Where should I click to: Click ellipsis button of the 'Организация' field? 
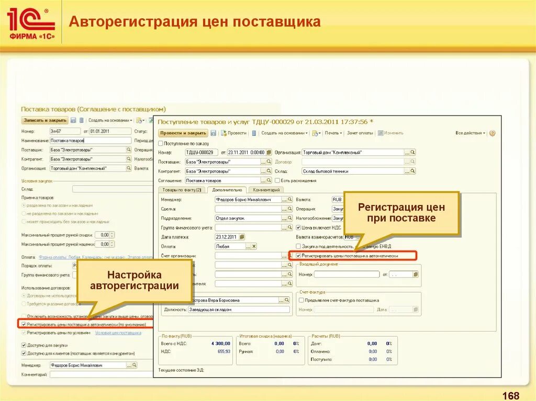click(x=407, y=152)
